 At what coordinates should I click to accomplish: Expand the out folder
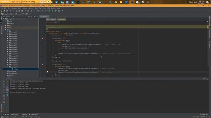(x=6, y=28)
